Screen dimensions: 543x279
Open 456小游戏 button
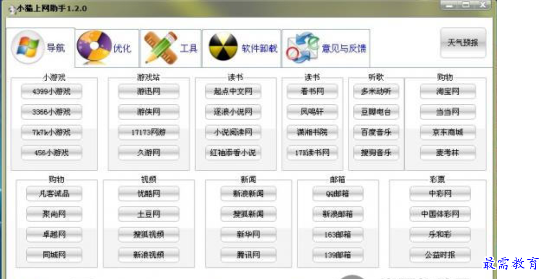click(51, 153)
